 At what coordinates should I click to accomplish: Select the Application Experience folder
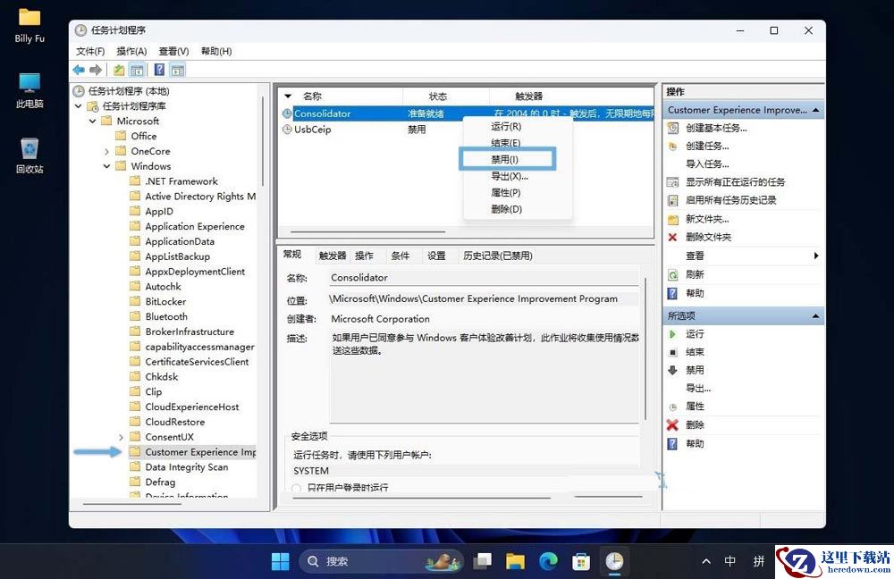[194, 226]
